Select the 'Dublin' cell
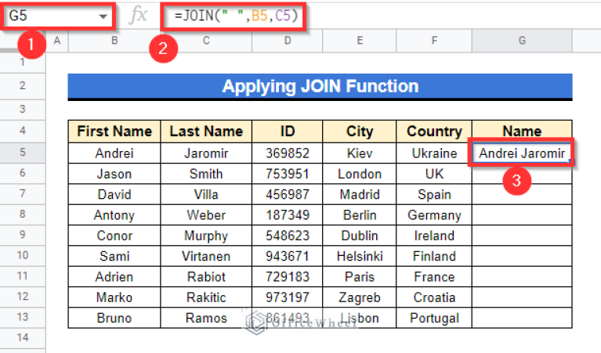 pos(360,236)
